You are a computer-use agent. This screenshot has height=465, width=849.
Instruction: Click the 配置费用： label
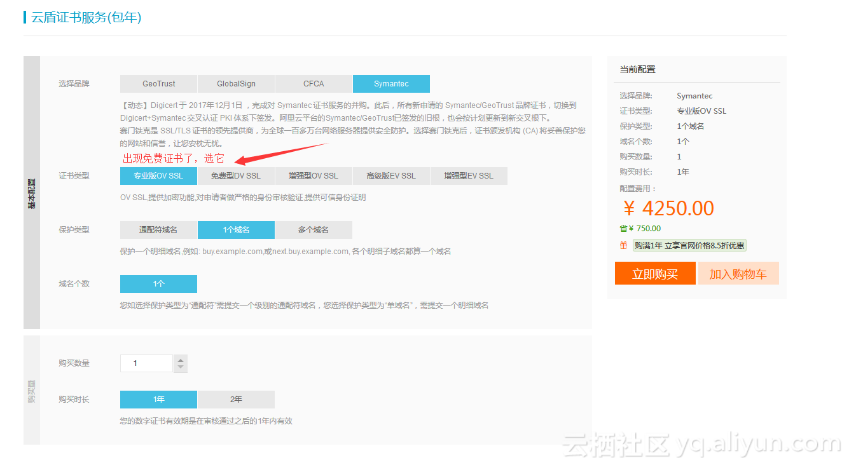(x=638, y=189)
